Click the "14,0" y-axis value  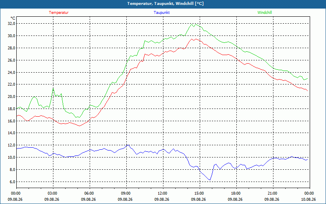click(x=12, y=133)
